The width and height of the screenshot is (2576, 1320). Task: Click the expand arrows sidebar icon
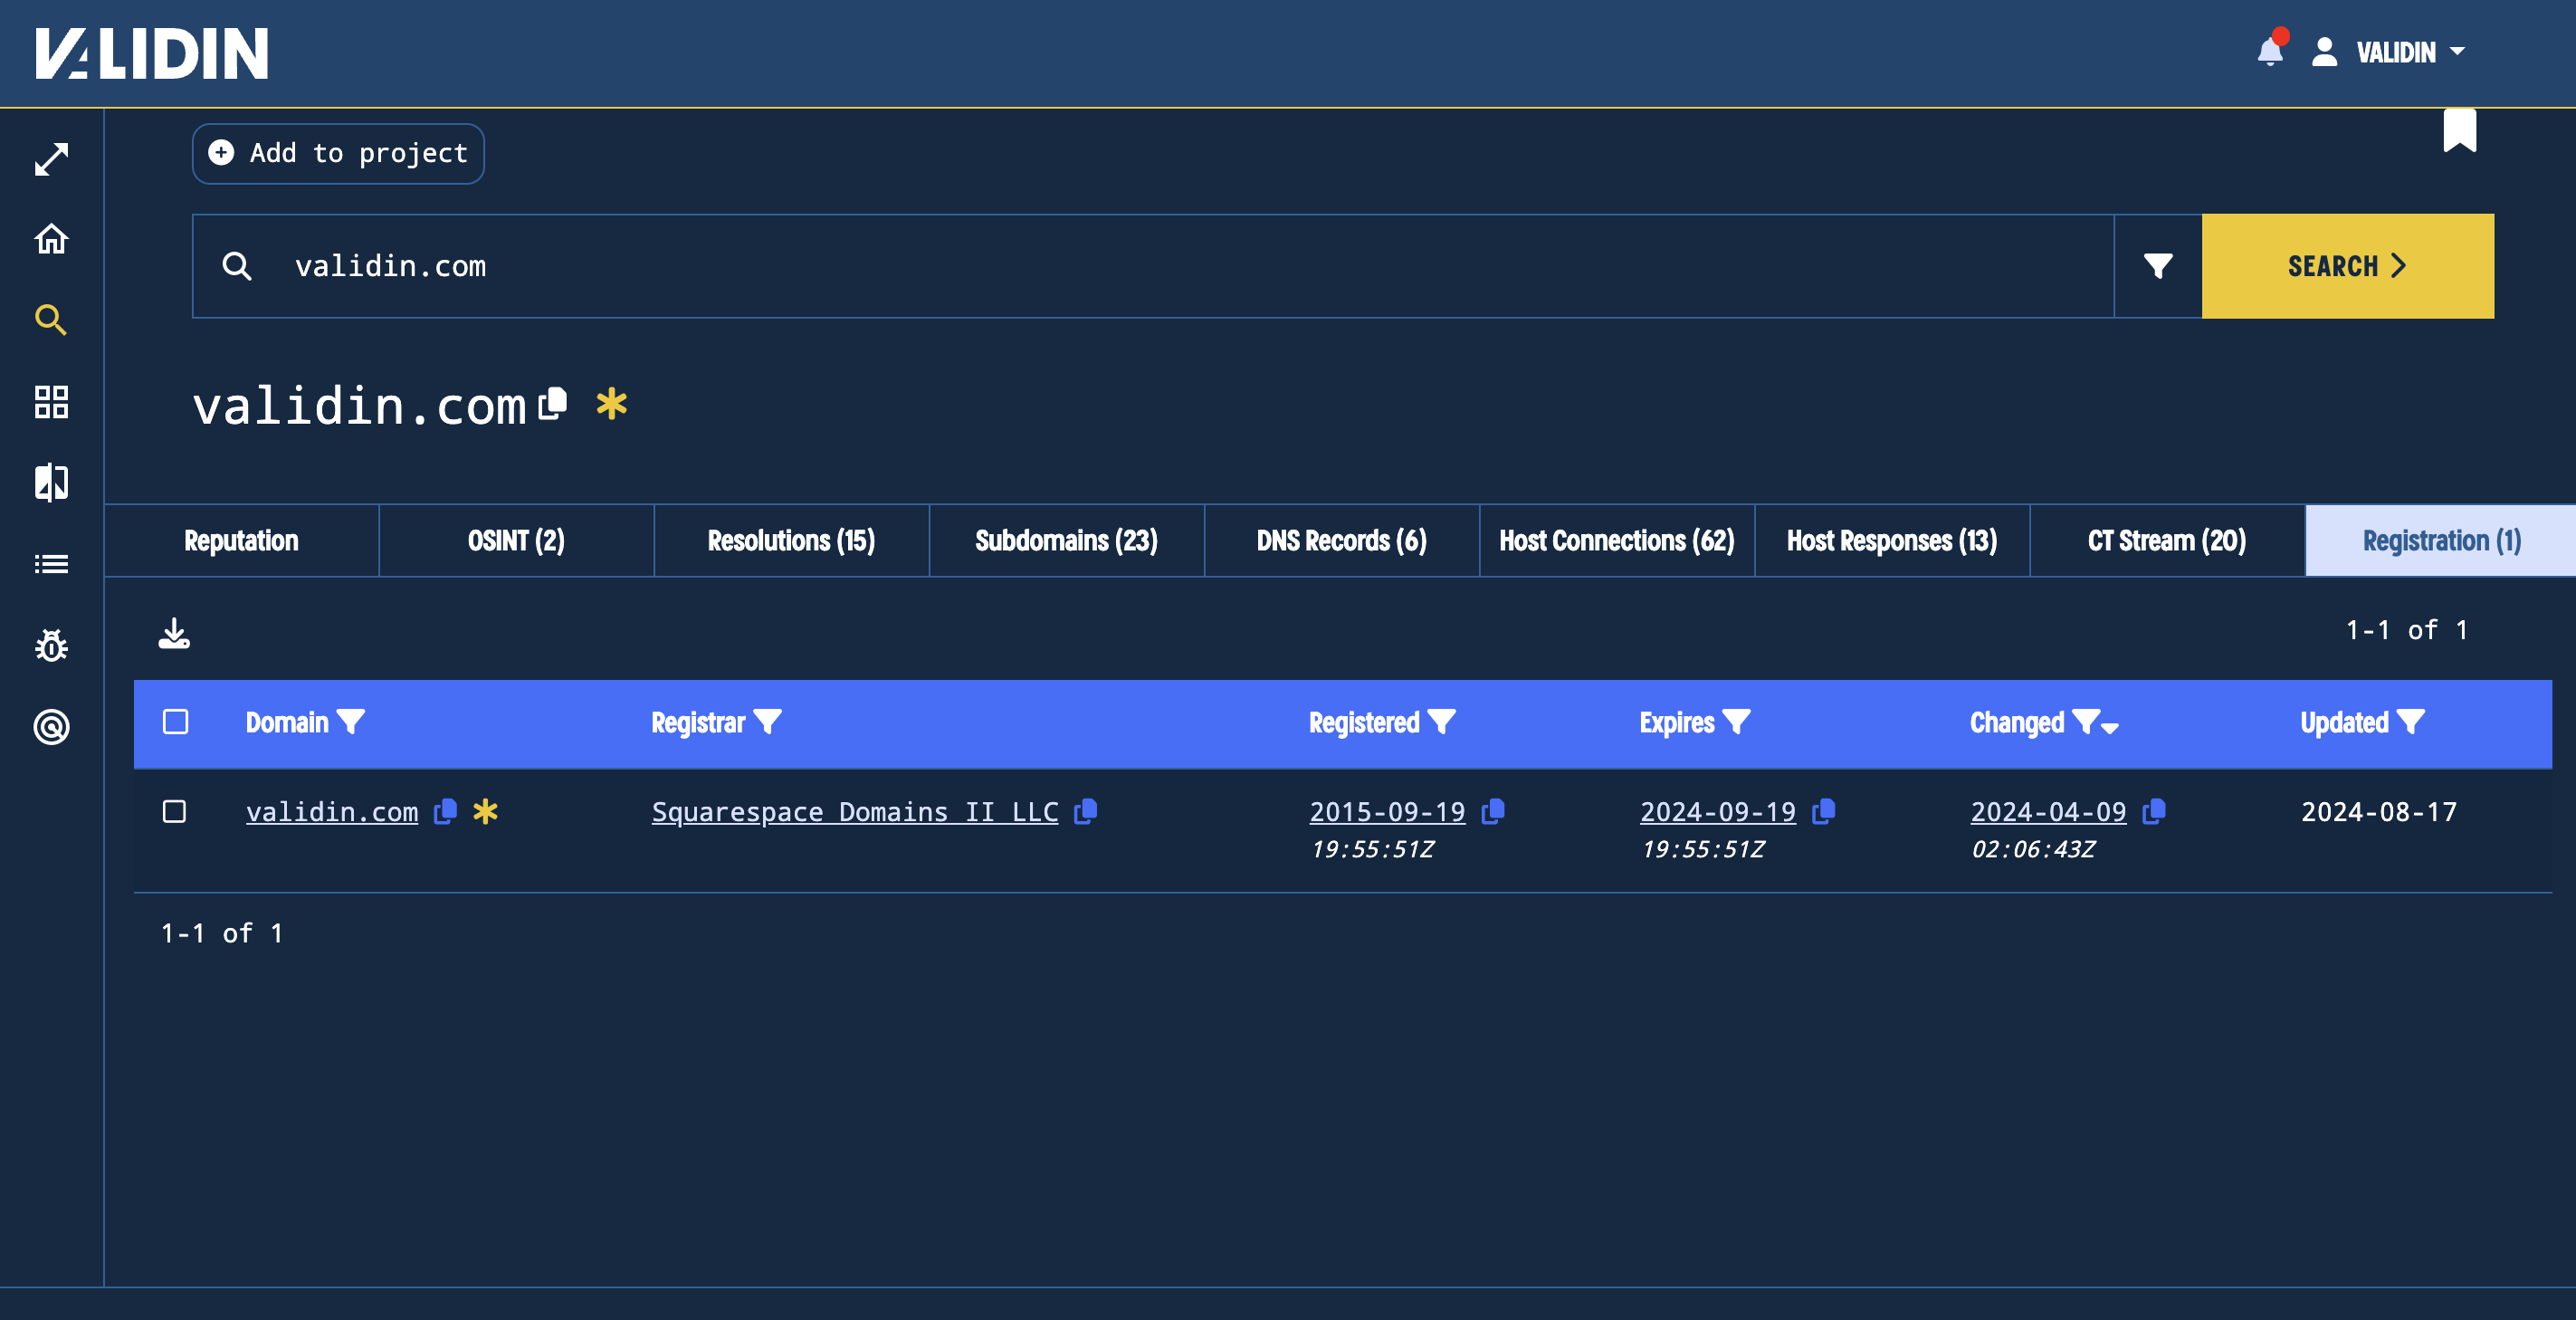pos(51,159)
